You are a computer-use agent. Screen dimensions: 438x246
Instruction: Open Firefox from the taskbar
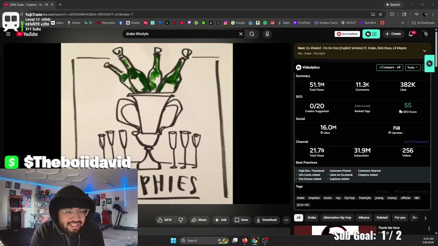click(x=245, y=241)
